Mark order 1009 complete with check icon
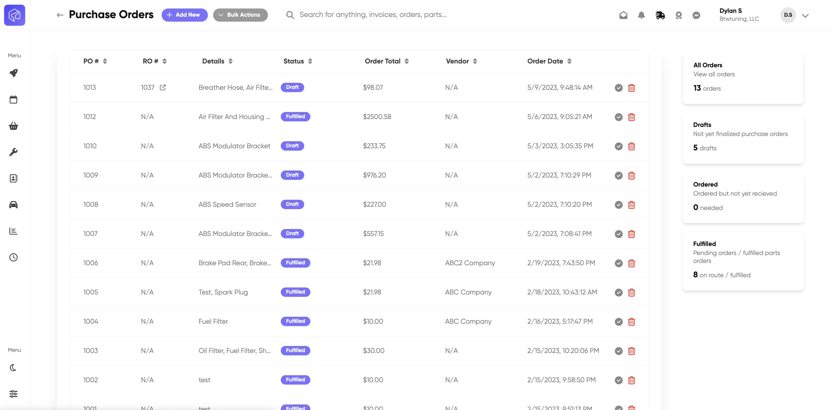 (x=618, y=175)
